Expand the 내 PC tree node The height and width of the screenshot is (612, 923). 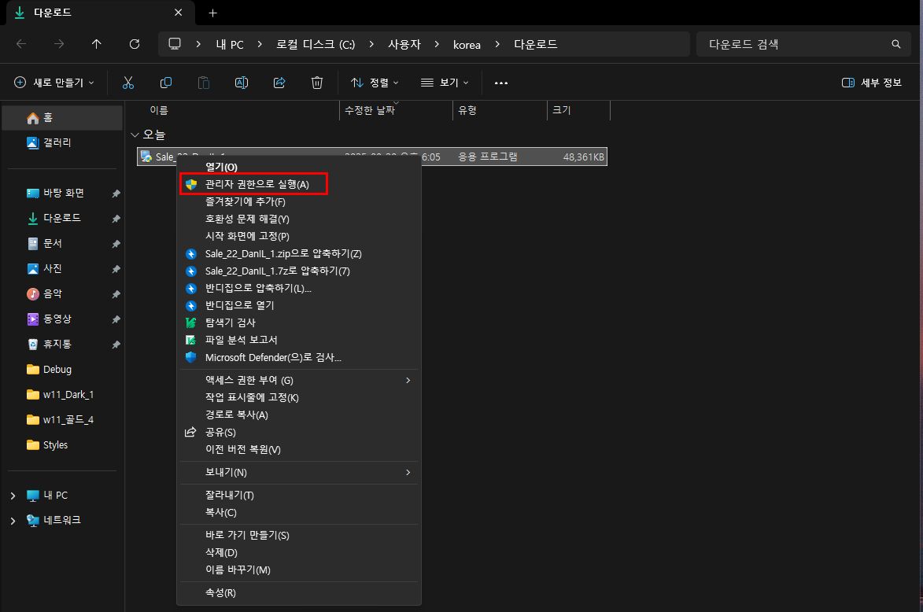point(13,496)
